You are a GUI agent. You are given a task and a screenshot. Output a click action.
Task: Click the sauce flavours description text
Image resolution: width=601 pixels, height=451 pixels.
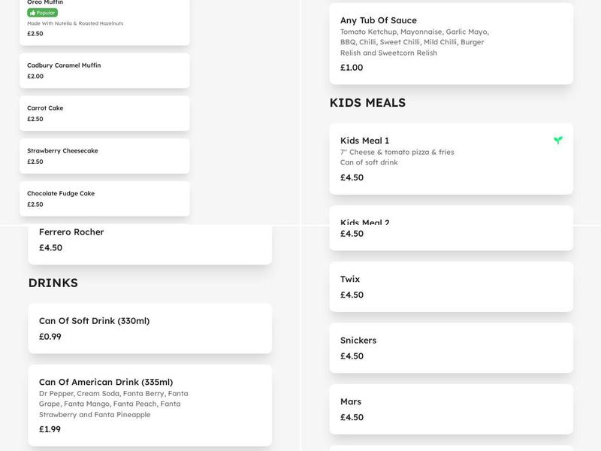[x=415, y=42]
